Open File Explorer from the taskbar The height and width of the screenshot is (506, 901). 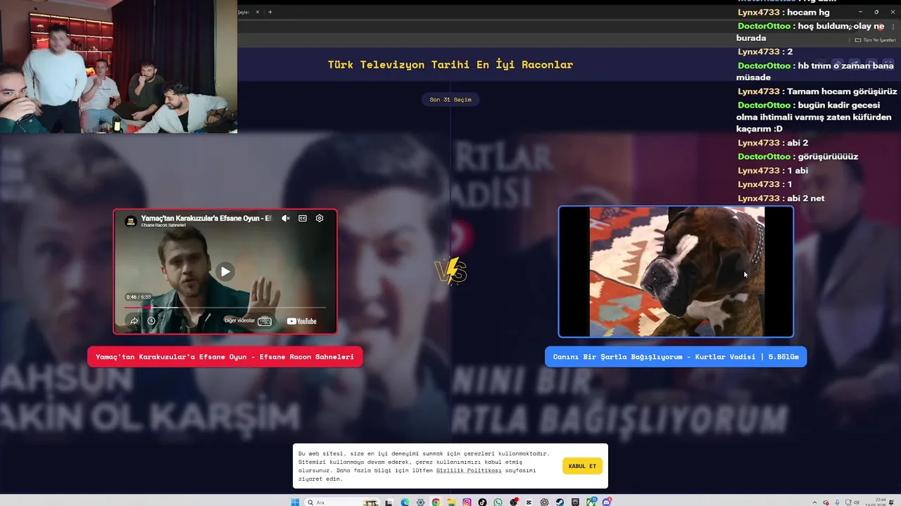(x=451, y=502)
